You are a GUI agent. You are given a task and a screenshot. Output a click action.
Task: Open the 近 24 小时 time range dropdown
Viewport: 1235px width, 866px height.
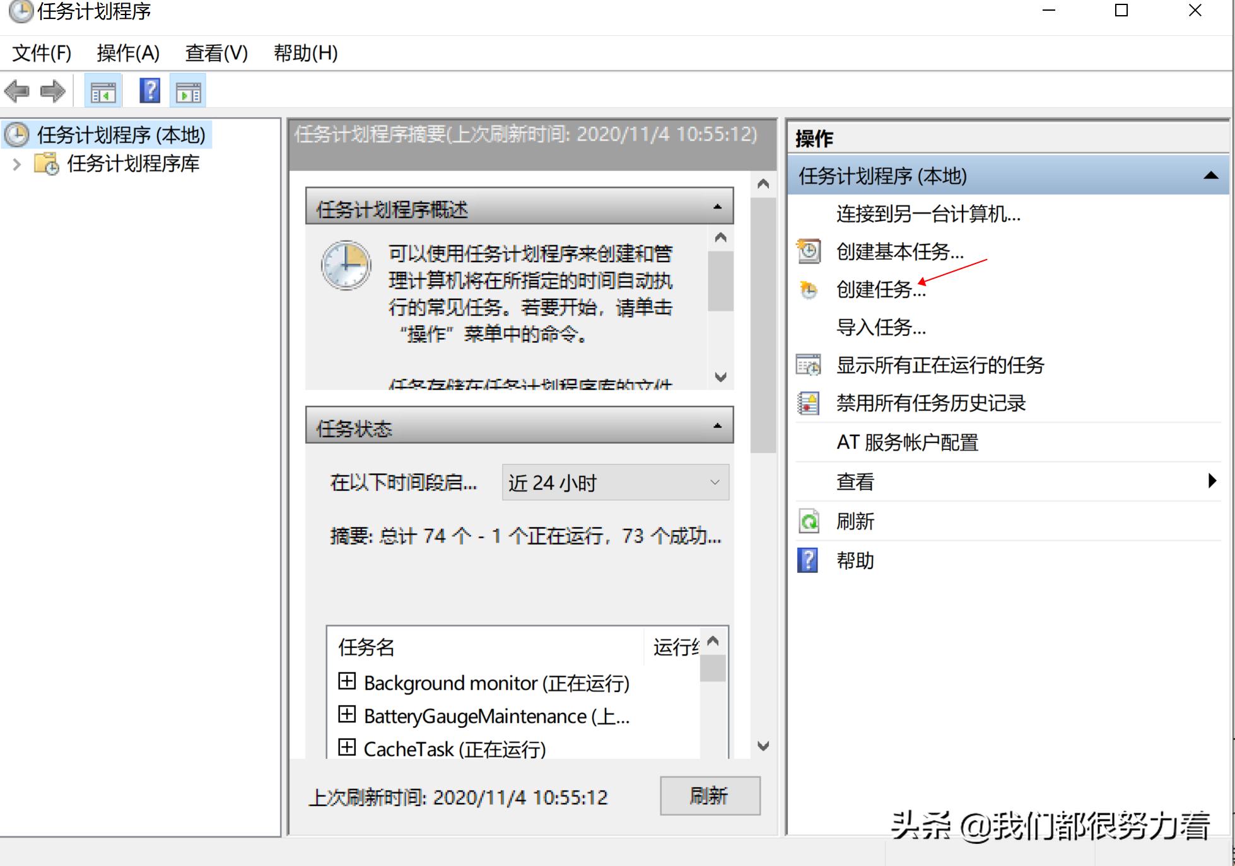pyautogui.click(x=713, y=482)
